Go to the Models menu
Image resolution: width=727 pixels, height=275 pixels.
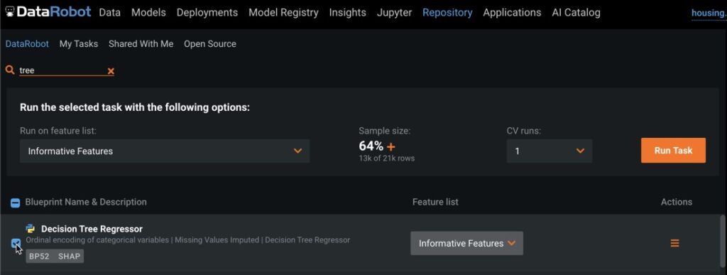pos(148,13)
